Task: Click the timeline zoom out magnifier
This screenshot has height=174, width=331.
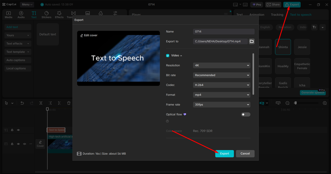Action: [x=287, y=103]
